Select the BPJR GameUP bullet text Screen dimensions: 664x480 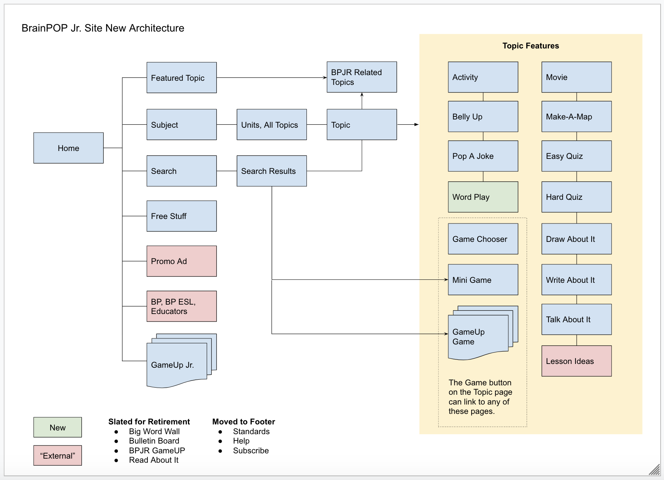coord(157,450)
